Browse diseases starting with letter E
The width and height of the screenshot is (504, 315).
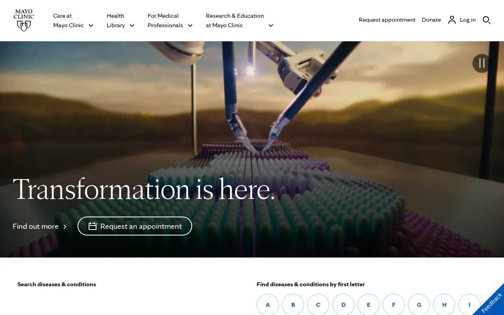(369, 305)
